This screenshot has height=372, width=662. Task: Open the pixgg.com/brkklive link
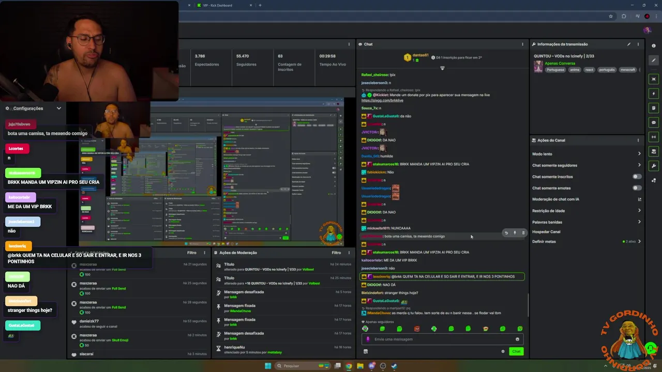click(x=382, y=100)
